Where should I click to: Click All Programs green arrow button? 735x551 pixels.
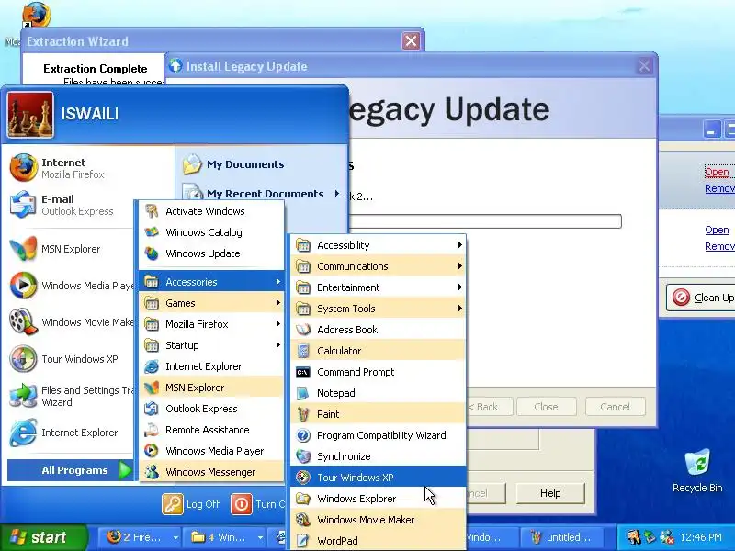coord(125,470)
